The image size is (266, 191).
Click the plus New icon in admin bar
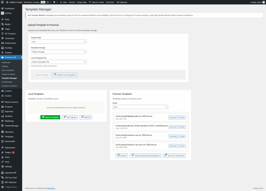point(61,2)
